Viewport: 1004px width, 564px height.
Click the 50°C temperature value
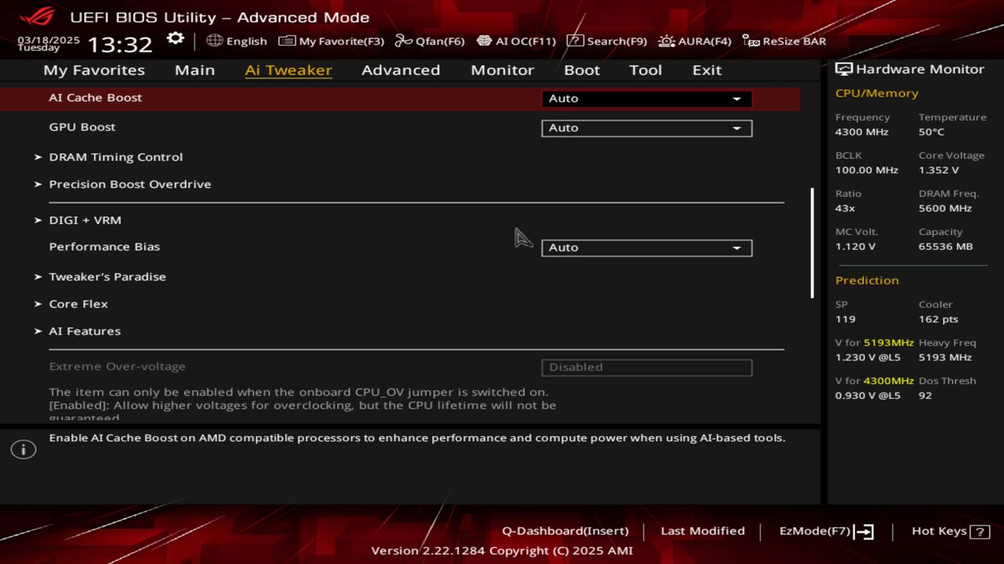click(x=932, y=132)
